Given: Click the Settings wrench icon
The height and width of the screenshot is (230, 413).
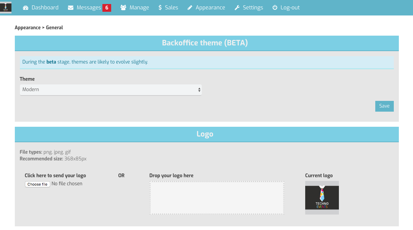Looking at the screenshot, I should point(237,8).
